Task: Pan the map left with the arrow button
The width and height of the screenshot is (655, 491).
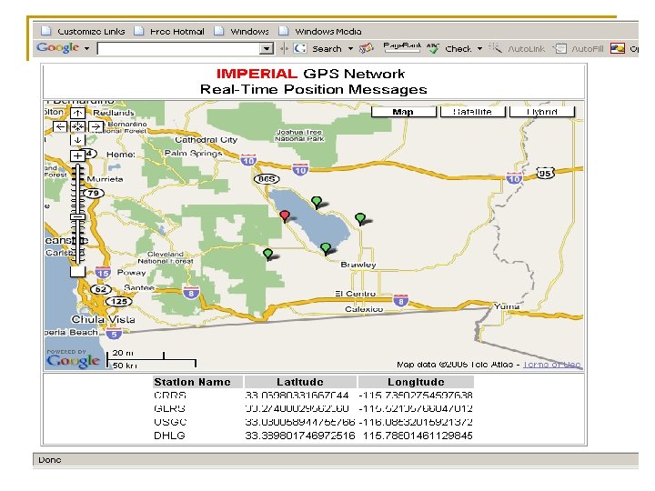Action: (x=60, y=126)
